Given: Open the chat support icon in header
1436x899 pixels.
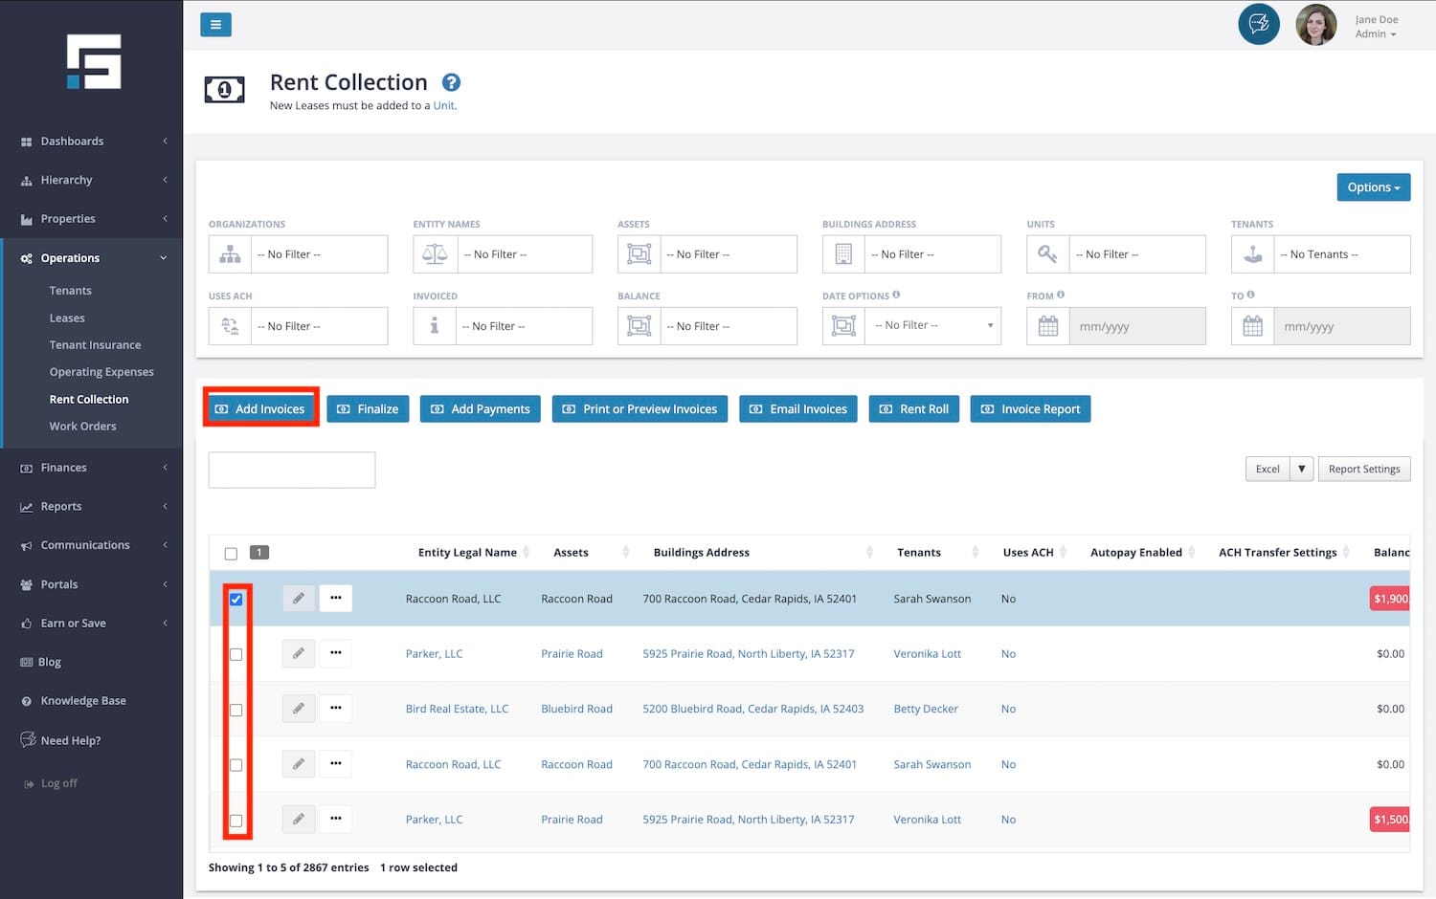Looking at the screenshot, I should point(1258,25).
